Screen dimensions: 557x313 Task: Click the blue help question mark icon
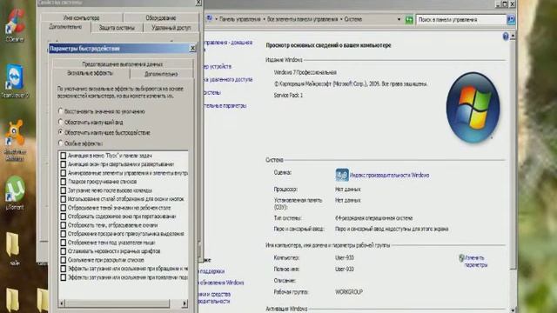point(506,37)
